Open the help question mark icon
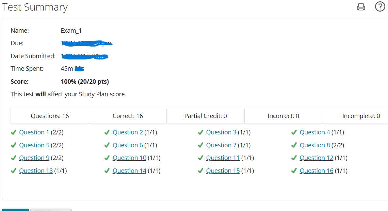Viewport: 388px width, 211px height. coord(380,6)
